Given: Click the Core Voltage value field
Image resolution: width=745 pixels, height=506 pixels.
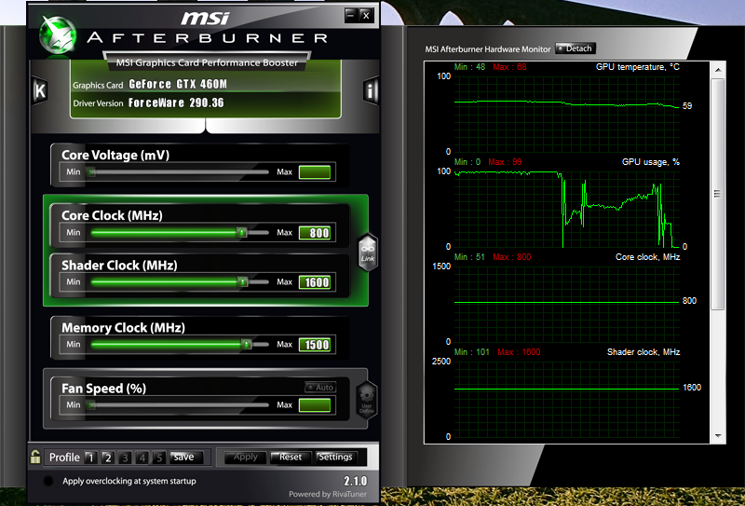Looking at the screenshot, I should (x=315, y=172).
